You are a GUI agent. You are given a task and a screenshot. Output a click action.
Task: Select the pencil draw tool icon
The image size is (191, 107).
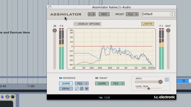coord(77,89)
